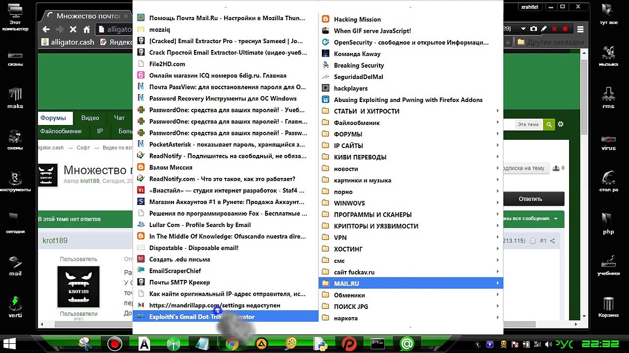629x353 pixels.
Task: Open the Hacking Mission bookmark
Action: pos(411,19)
